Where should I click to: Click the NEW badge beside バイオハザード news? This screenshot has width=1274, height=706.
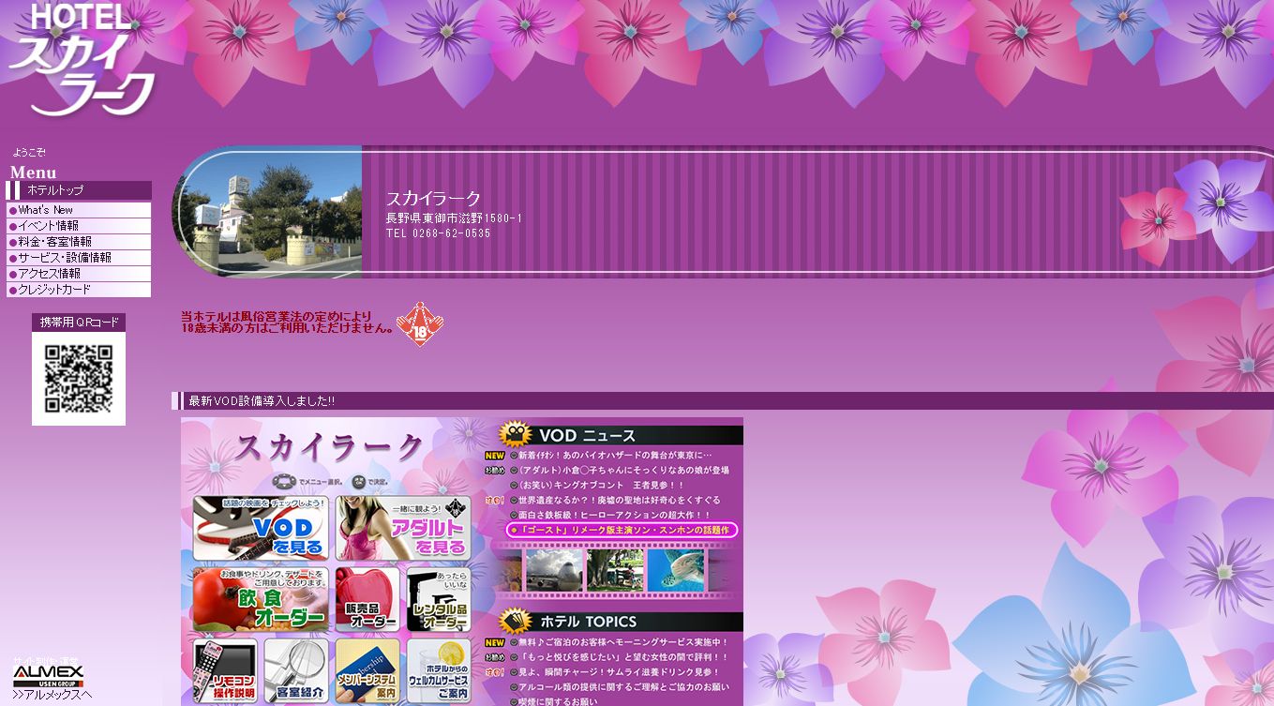pyautogui.click(x=495, y=456)
